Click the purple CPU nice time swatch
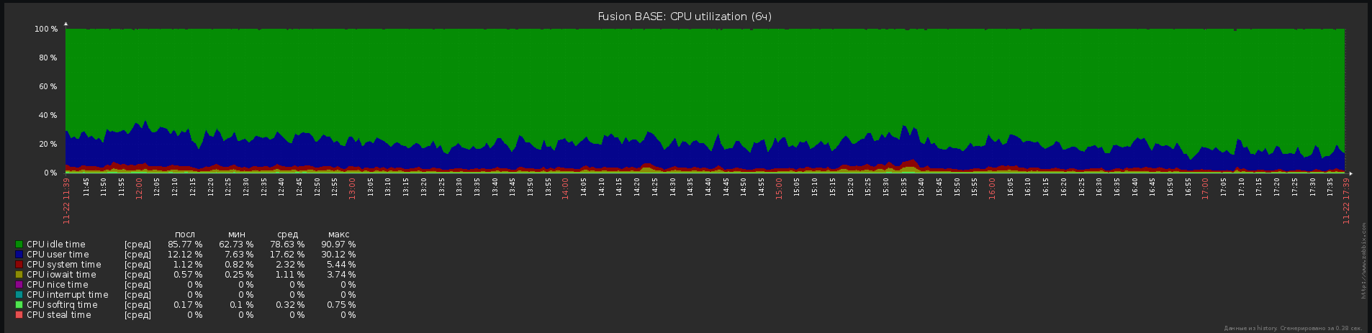Viewport: 1372px width, 333px height. click(x=19, y=285)
